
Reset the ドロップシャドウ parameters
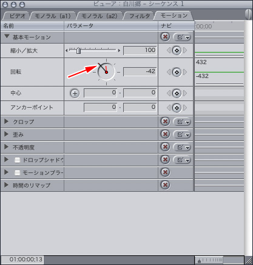[165, 160]
